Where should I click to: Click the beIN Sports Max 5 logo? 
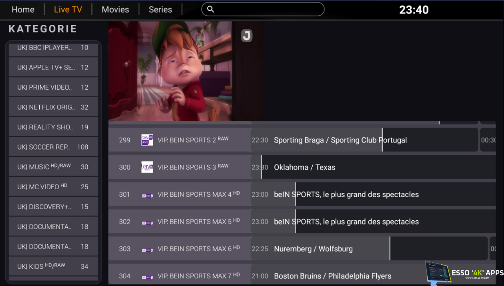tap(147, 223)
